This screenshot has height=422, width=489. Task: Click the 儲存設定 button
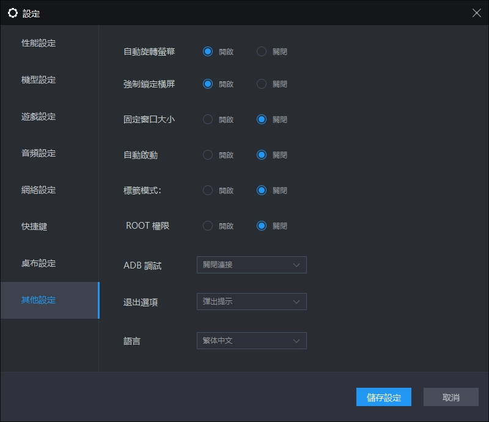[x=384, y=397]
